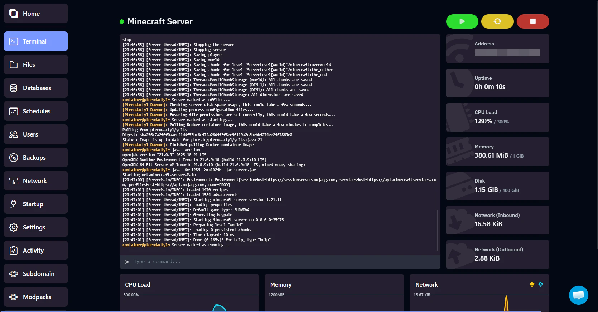Select the Databases icon
Viewport: 598px width, 312px height.
(x=14, y=88)
